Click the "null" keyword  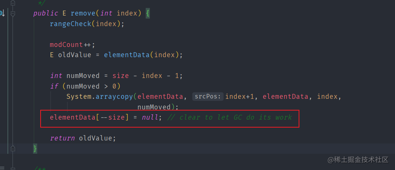[150, 117]
